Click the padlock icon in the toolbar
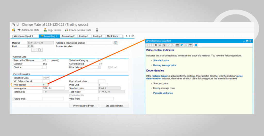Viewport: 264px width, 136px height. click(97, 30)
